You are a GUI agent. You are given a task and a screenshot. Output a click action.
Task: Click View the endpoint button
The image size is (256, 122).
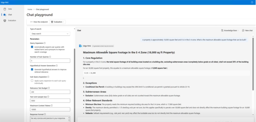(x=39, y=22)
